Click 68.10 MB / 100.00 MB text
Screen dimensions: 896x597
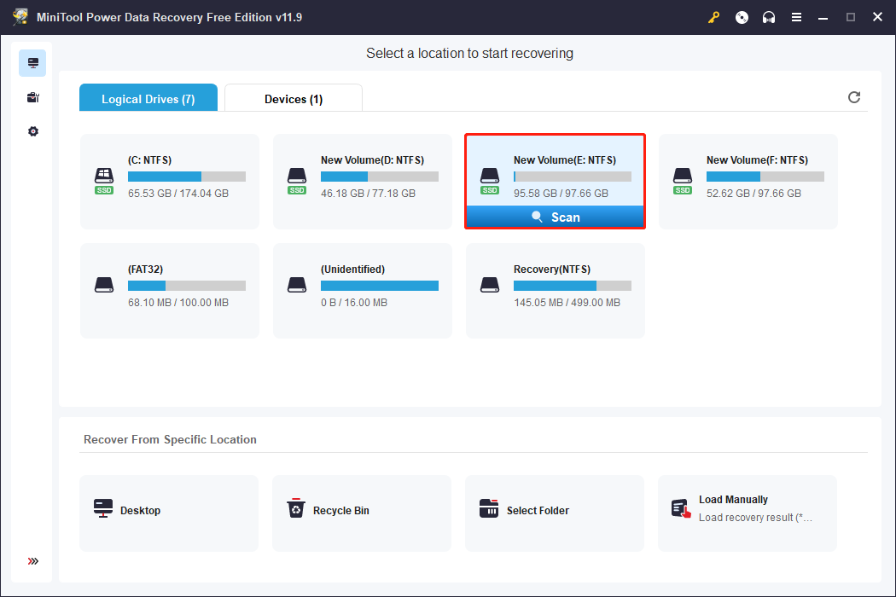(178, 302)
